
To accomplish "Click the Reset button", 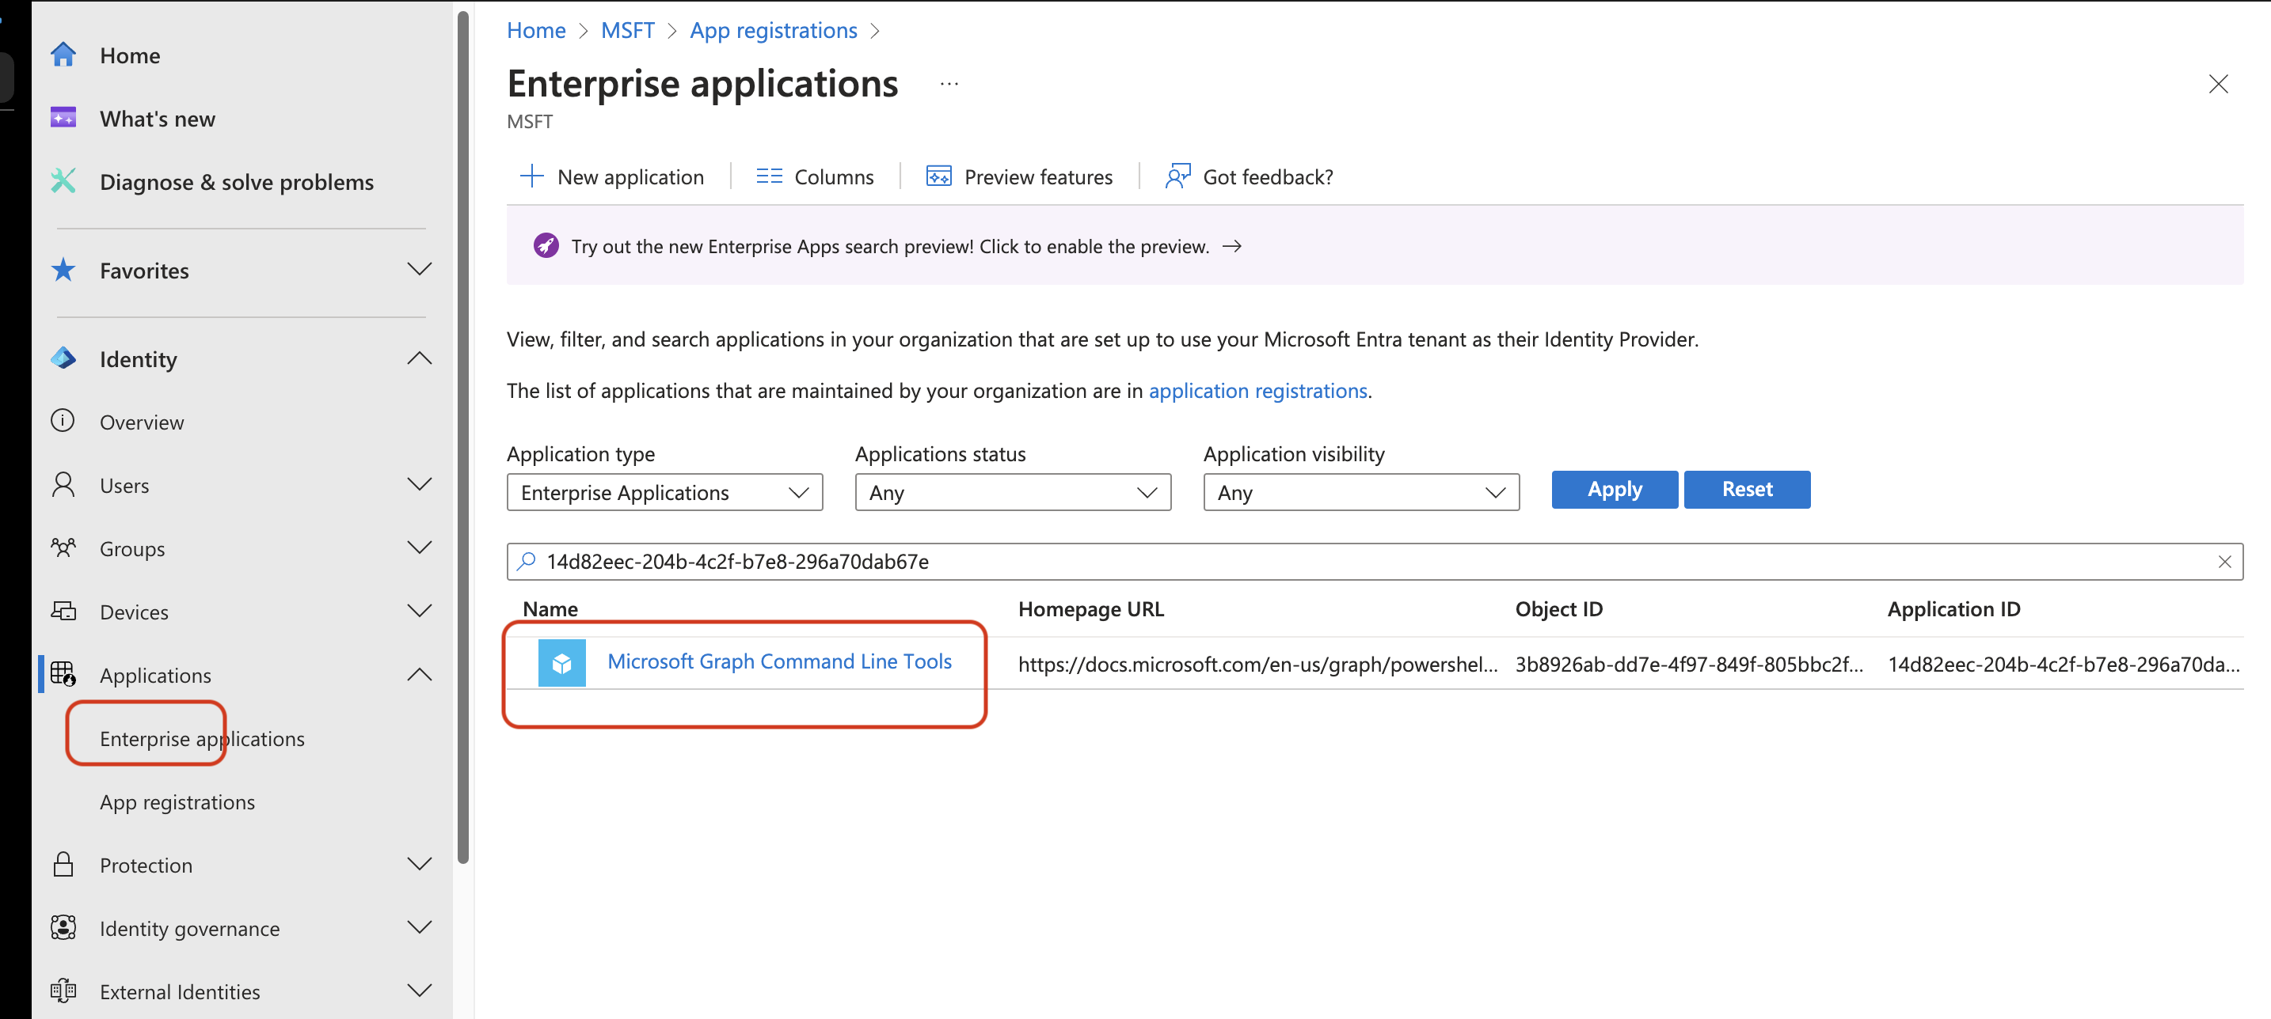I will [x=1747, y=488].
